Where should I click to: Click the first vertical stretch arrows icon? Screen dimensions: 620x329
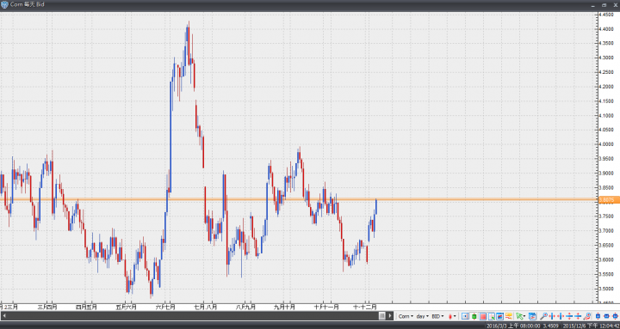pyautogui.click(x=569, y=316)
